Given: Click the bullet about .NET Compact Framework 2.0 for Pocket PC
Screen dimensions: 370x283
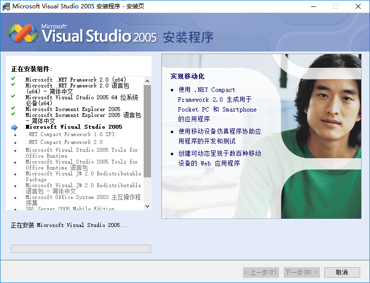Looking at the screenshot, I should (x=217, y=104).
